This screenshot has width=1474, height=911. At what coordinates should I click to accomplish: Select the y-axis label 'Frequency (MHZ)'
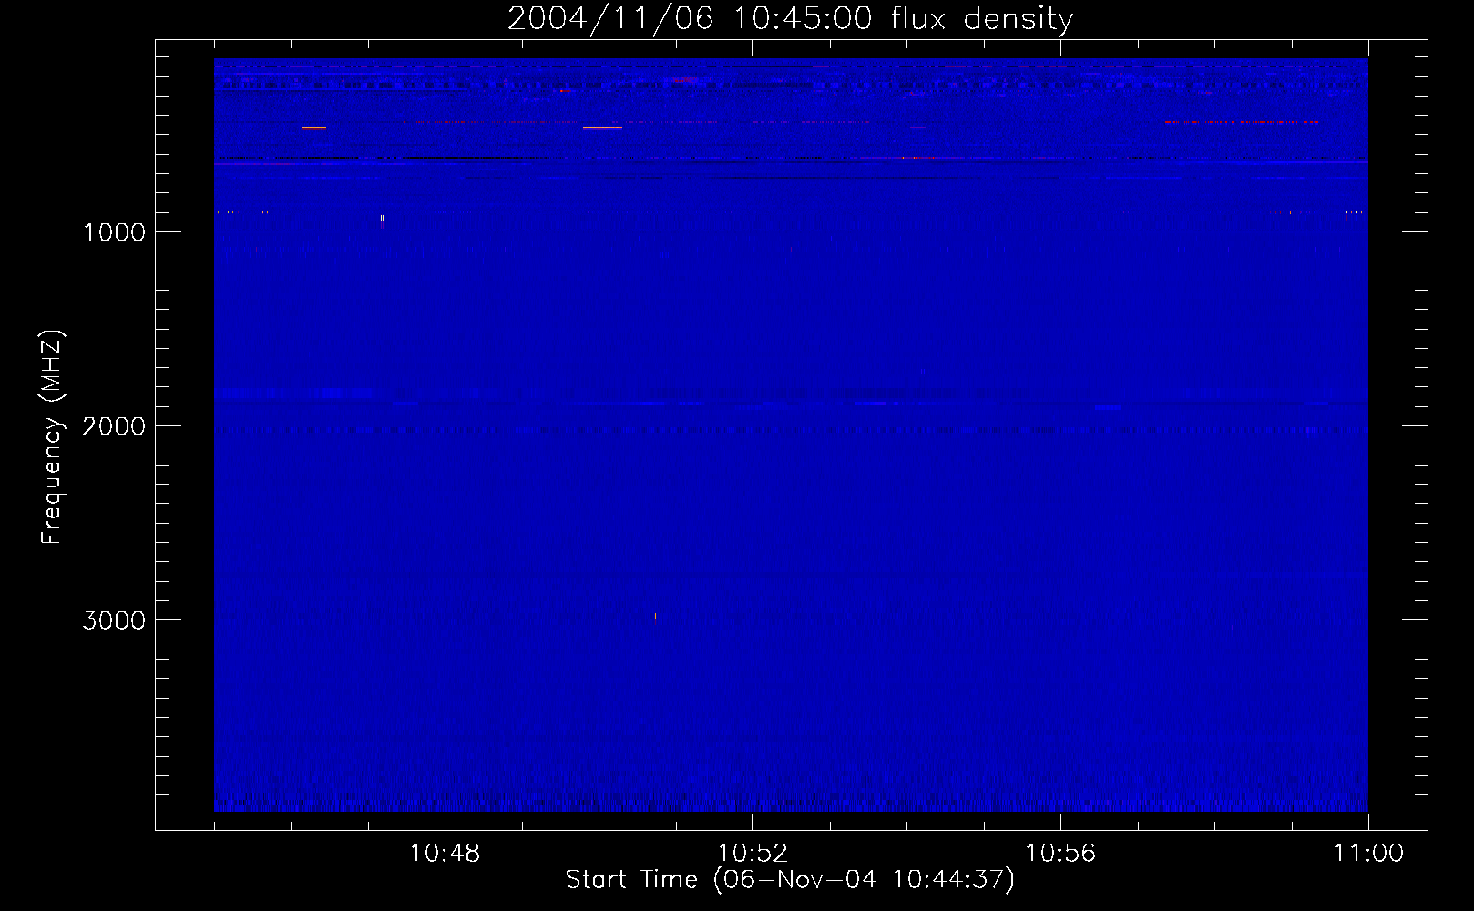coord(52,437)
